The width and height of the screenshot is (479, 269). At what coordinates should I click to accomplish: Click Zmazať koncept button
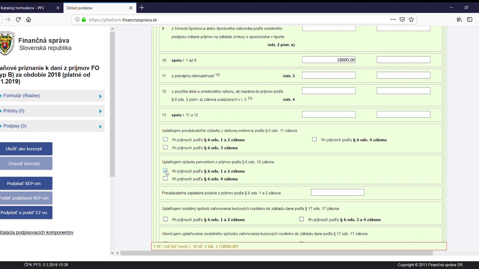pos(26,163)
